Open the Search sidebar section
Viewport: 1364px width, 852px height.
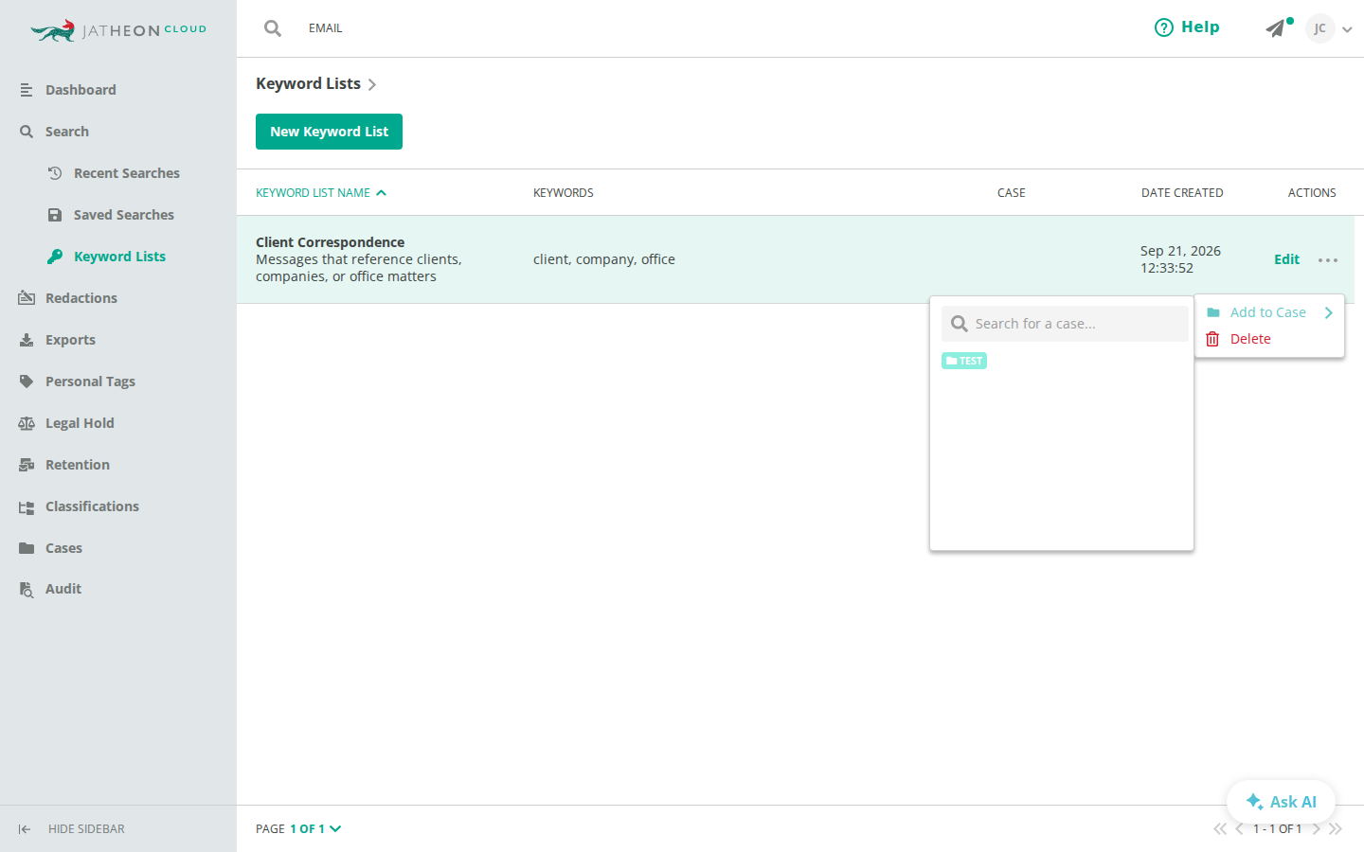[x=66, y=132]
